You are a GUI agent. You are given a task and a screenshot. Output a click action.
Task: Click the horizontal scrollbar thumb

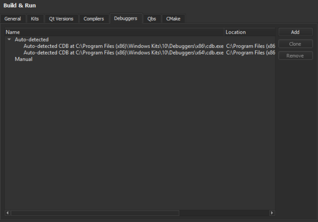click(95, 213)
